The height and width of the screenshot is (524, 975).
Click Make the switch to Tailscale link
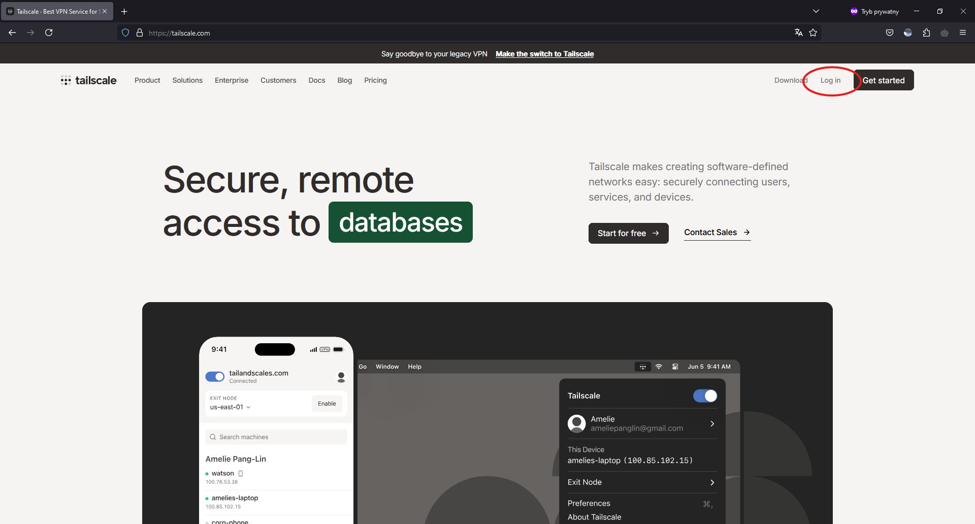coord(545,54)
